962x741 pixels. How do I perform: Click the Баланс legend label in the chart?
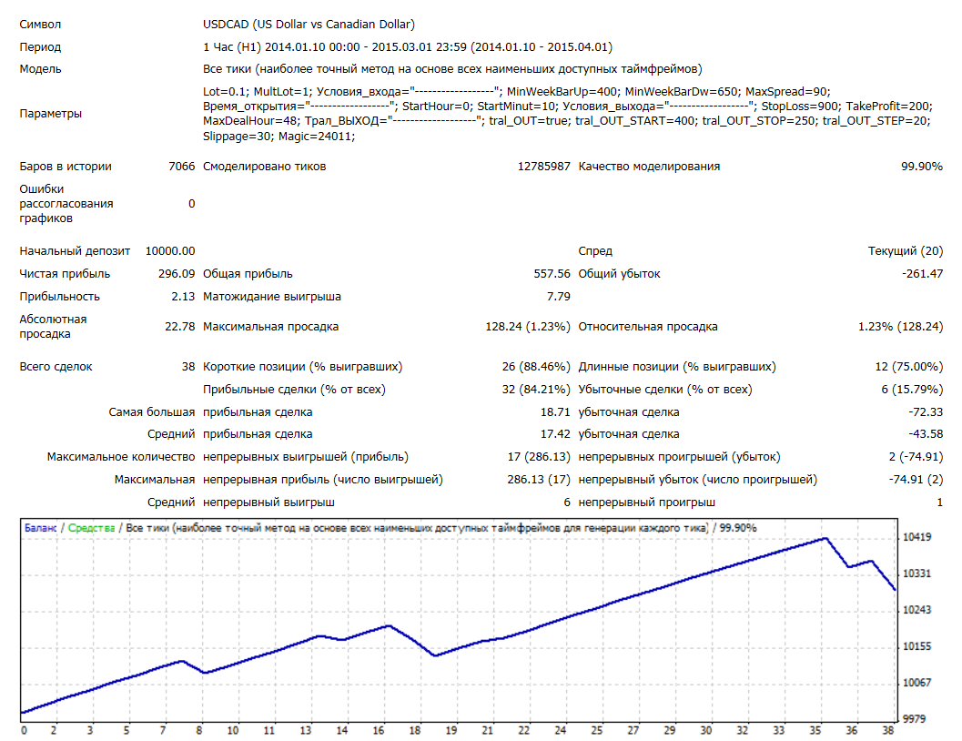click(40, 528)
